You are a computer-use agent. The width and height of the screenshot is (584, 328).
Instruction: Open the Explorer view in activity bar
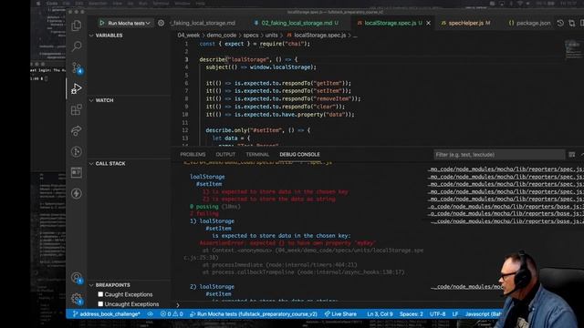[x=77, y=26]
